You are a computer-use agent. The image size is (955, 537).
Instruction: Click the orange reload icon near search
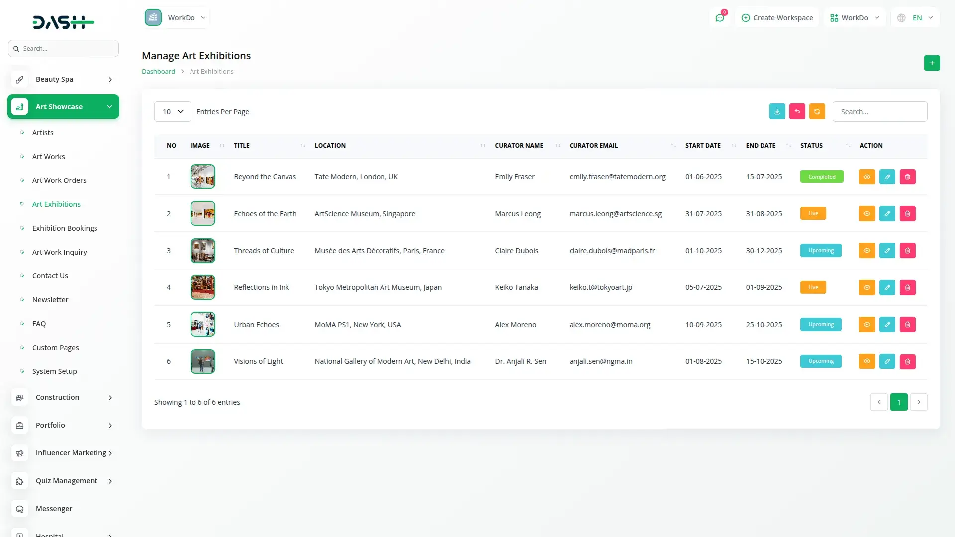817,111
